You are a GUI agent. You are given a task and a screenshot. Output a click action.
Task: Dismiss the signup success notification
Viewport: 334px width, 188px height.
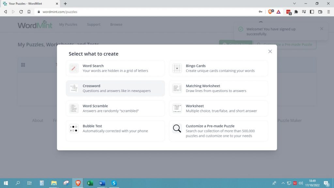pos(322,29)
